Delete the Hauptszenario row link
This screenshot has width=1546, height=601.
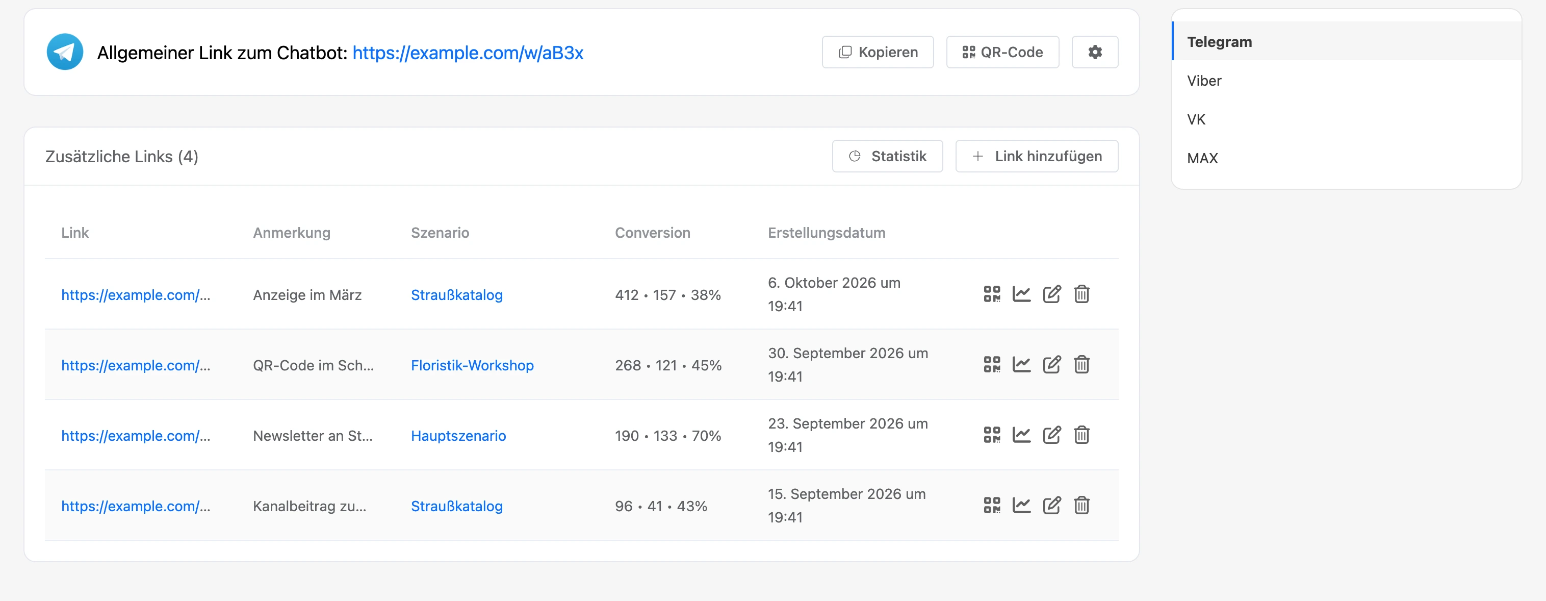coord(1081,435)
